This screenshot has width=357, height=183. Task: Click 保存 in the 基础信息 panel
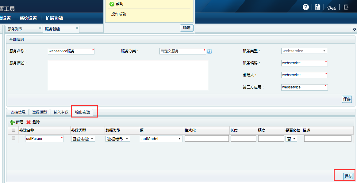click(347, 99)
